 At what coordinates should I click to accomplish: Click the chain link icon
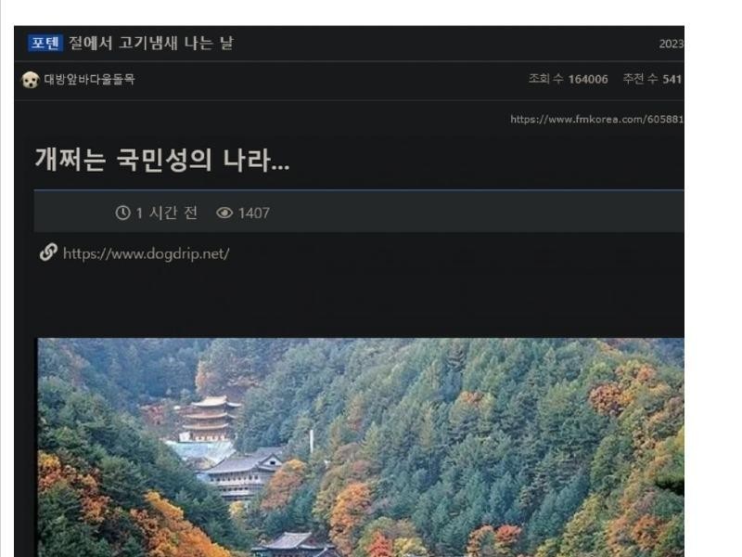tap(48, 253)
